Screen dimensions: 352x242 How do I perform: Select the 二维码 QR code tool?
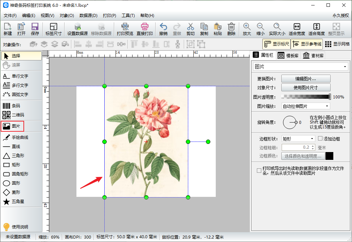point(21,115)
